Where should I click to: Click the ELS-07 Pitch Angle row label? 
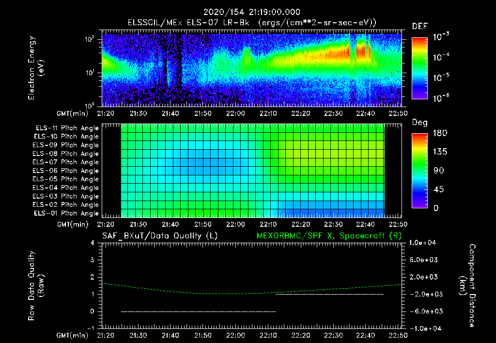[x=65, y=162]
